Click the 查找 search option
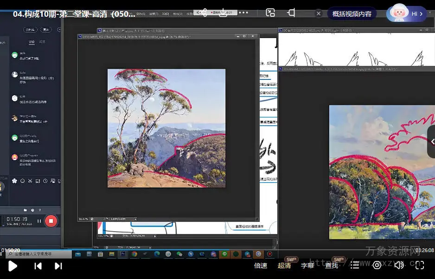 click(331, 266)
